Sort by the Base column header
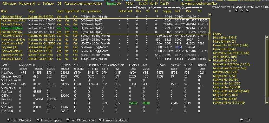Image resolution: width=269 pixels, height=123 pixels. point(4,11)
